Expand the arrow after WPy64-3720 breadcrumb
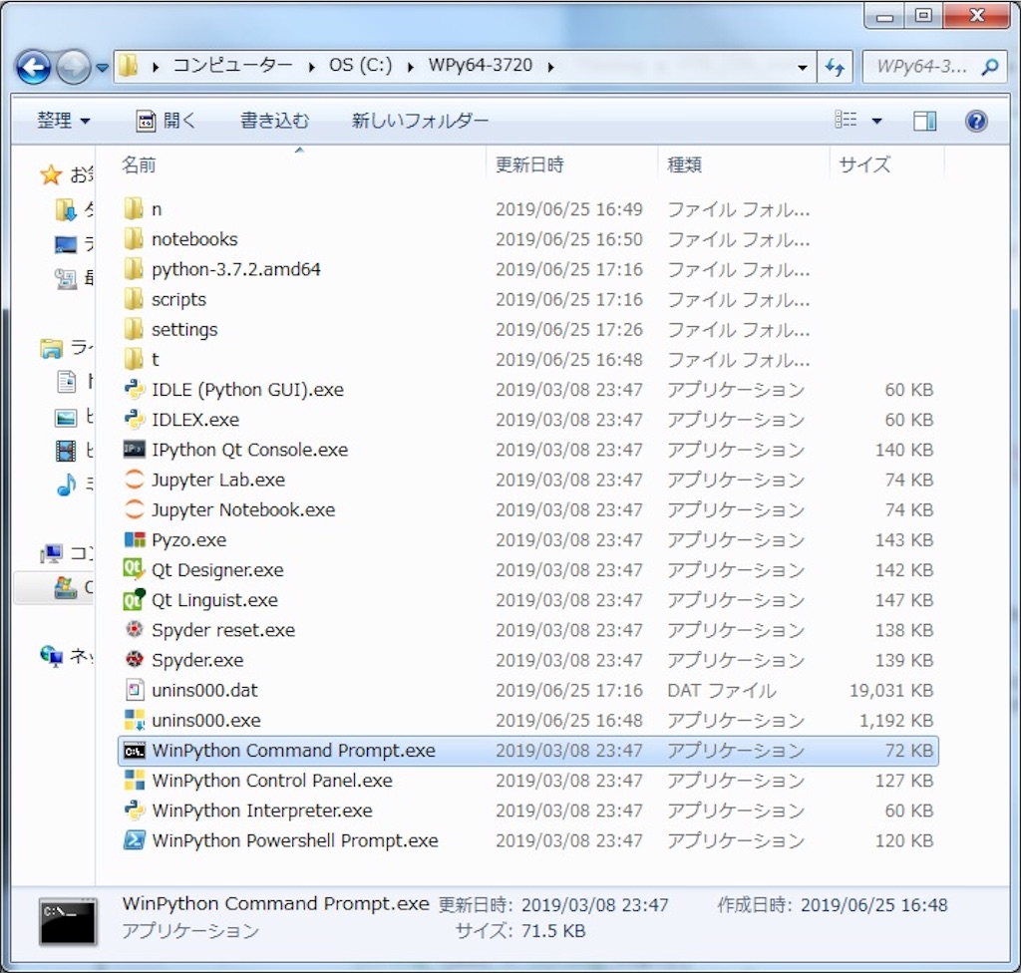Viewport: 1021px width, 973px height. 550,67
